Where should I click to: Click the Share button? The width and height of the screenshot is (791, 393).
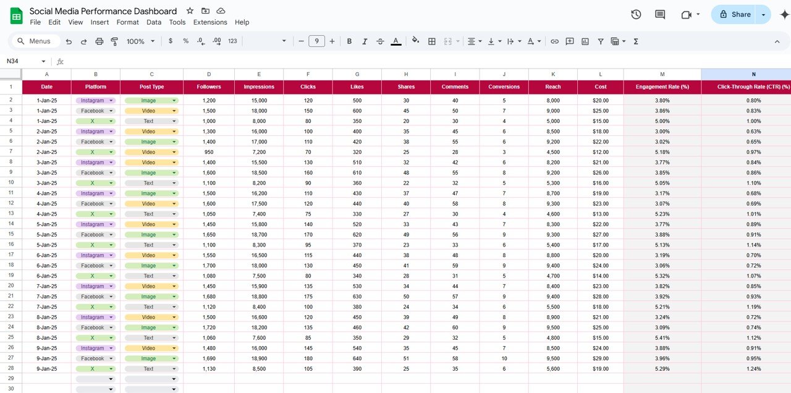[x=734, y=14]
